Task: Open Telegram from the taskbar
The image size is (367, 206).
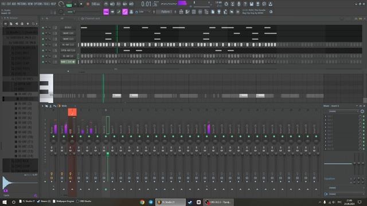Action: [151, 202]
